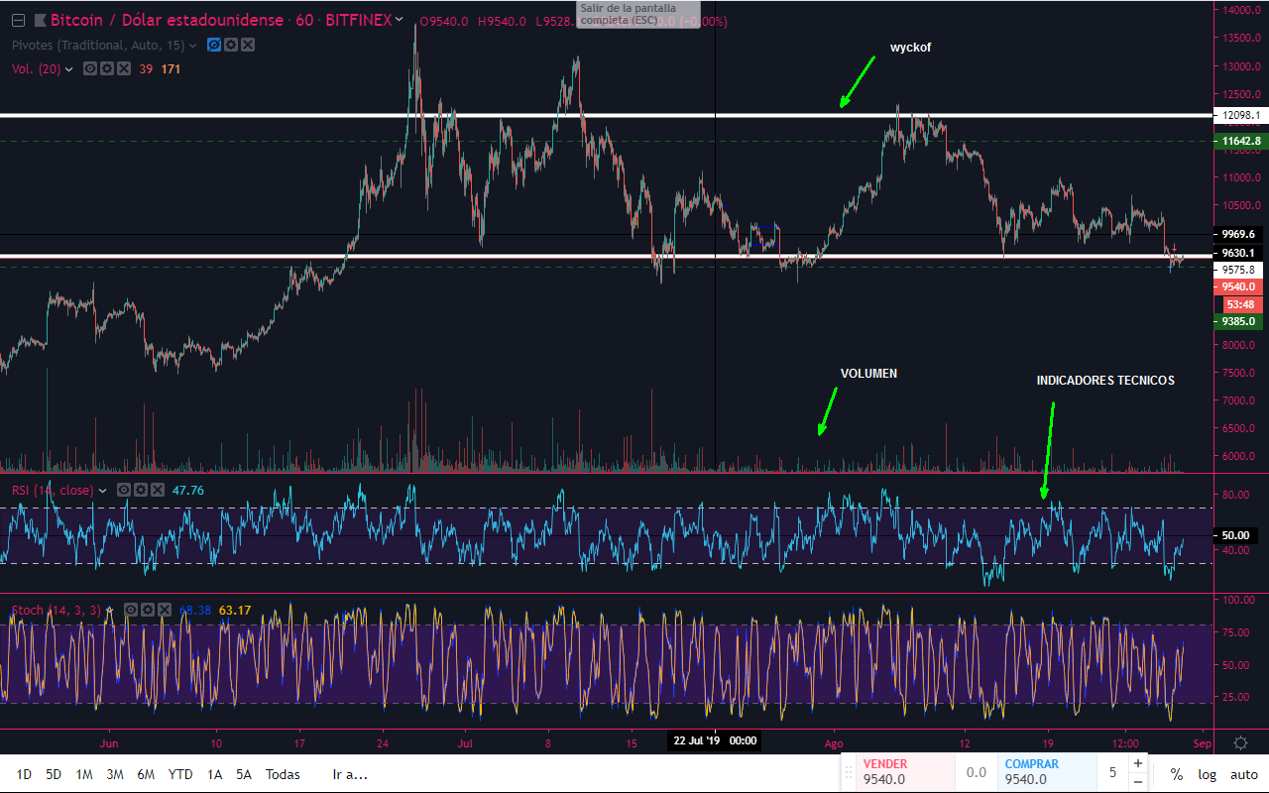Open the Bitcoin symbol legend dropdown arrow
This screenshot has width=1269, height=793.
pyautogui.click(x=399, y=19)
